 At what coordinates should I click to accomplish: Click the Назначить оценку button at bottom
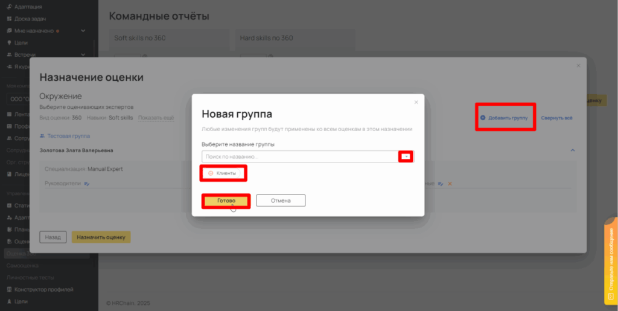pyautogui.click(x=101, y=237)
